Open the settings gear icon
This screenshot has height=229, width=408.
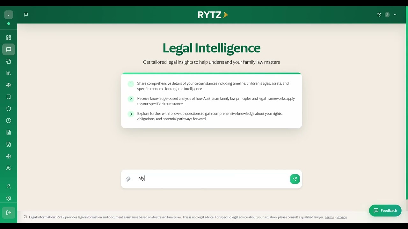point(9,198)
